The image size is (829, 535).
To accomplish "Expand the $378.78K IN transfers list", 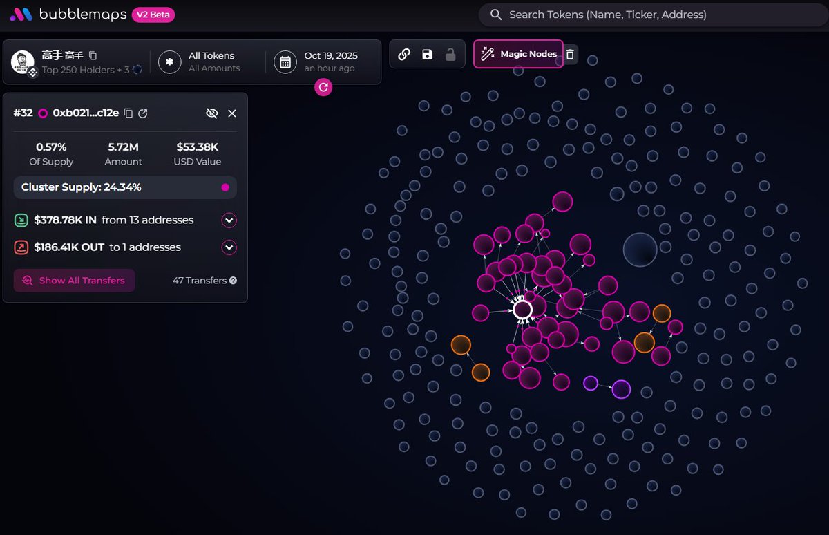I will coord(229,220).
